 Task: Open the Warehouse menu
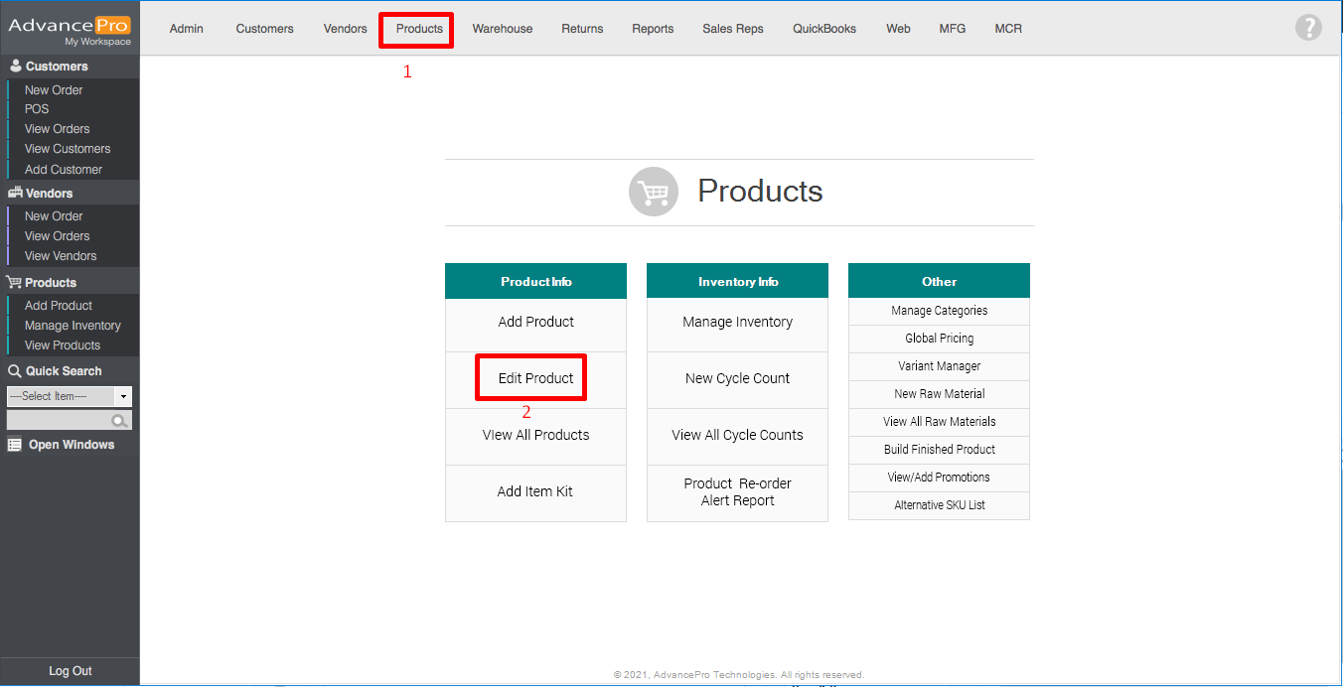502,29
